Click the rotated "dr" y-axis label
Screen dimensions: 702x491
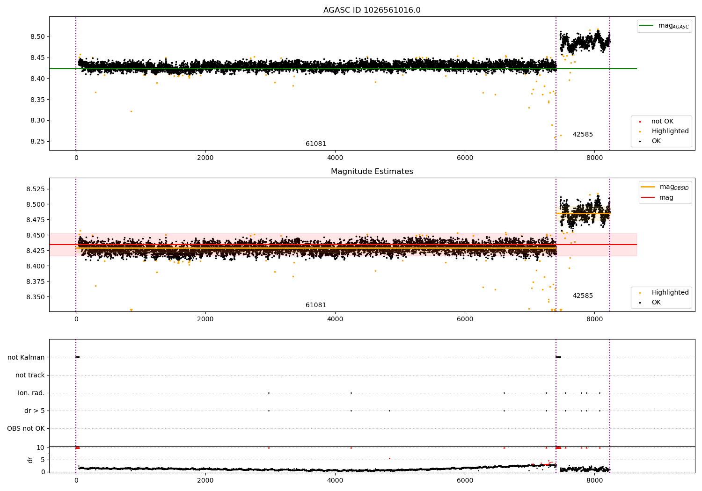30,460
